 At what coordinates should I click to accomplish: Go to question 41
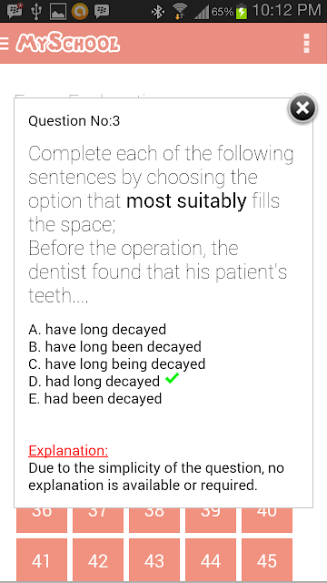click(42, 560)
